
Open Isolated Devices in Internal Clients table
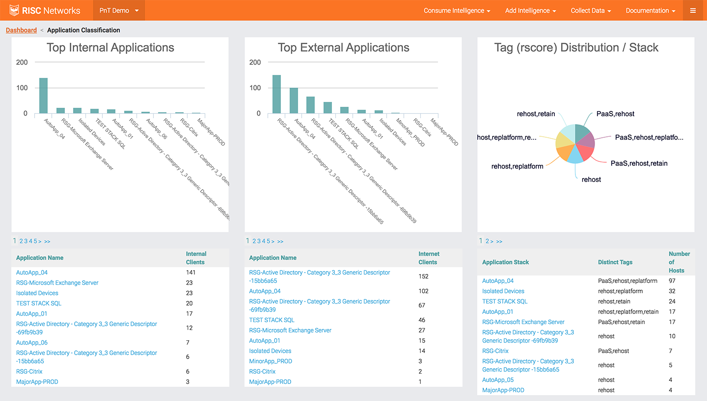point(37,293)
